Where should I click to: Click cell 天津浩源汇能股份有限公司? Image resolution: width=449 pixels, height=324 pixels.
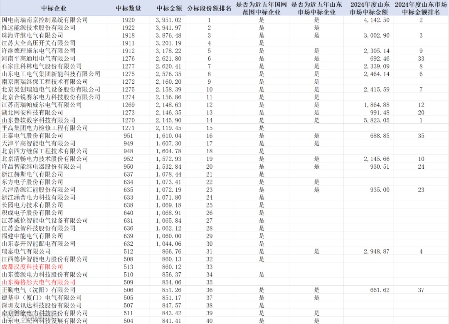pyautogui.click(x=38, y=189)
